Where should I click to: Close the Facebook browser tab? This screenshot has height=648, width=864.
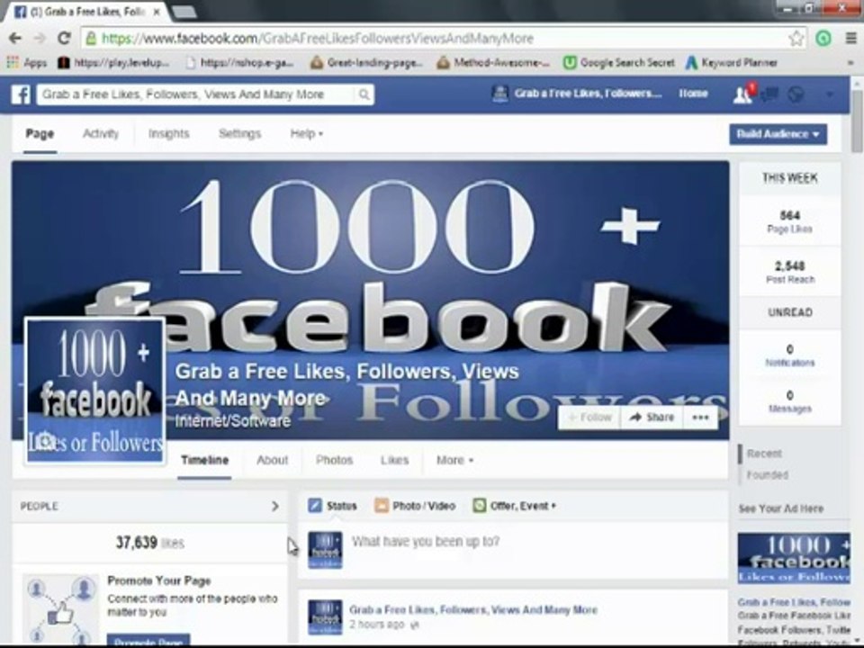[x=157, y=12]
